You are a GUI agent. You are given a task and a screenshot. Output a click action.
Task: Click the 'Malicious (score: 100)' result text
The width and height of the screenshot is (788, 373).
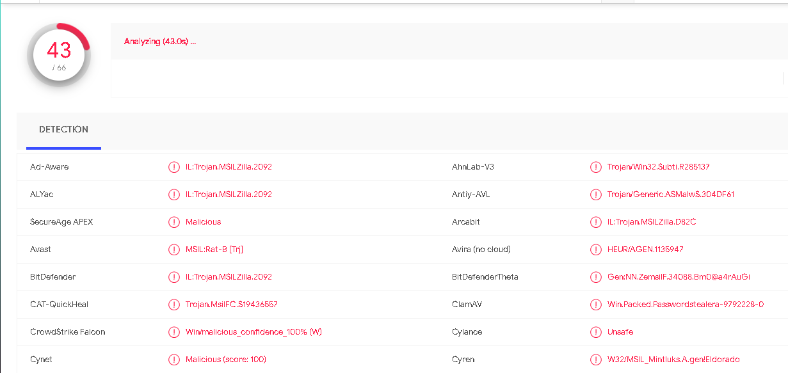click(226, 360)
